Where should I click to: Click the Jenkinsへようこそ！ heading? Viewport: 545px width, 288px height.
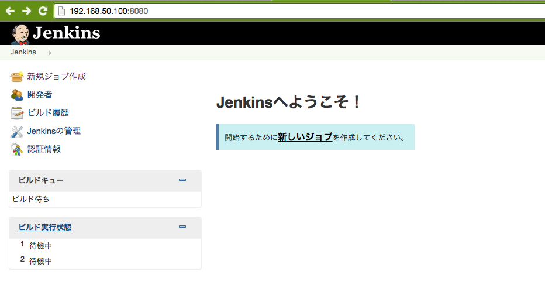pos(289,102)
